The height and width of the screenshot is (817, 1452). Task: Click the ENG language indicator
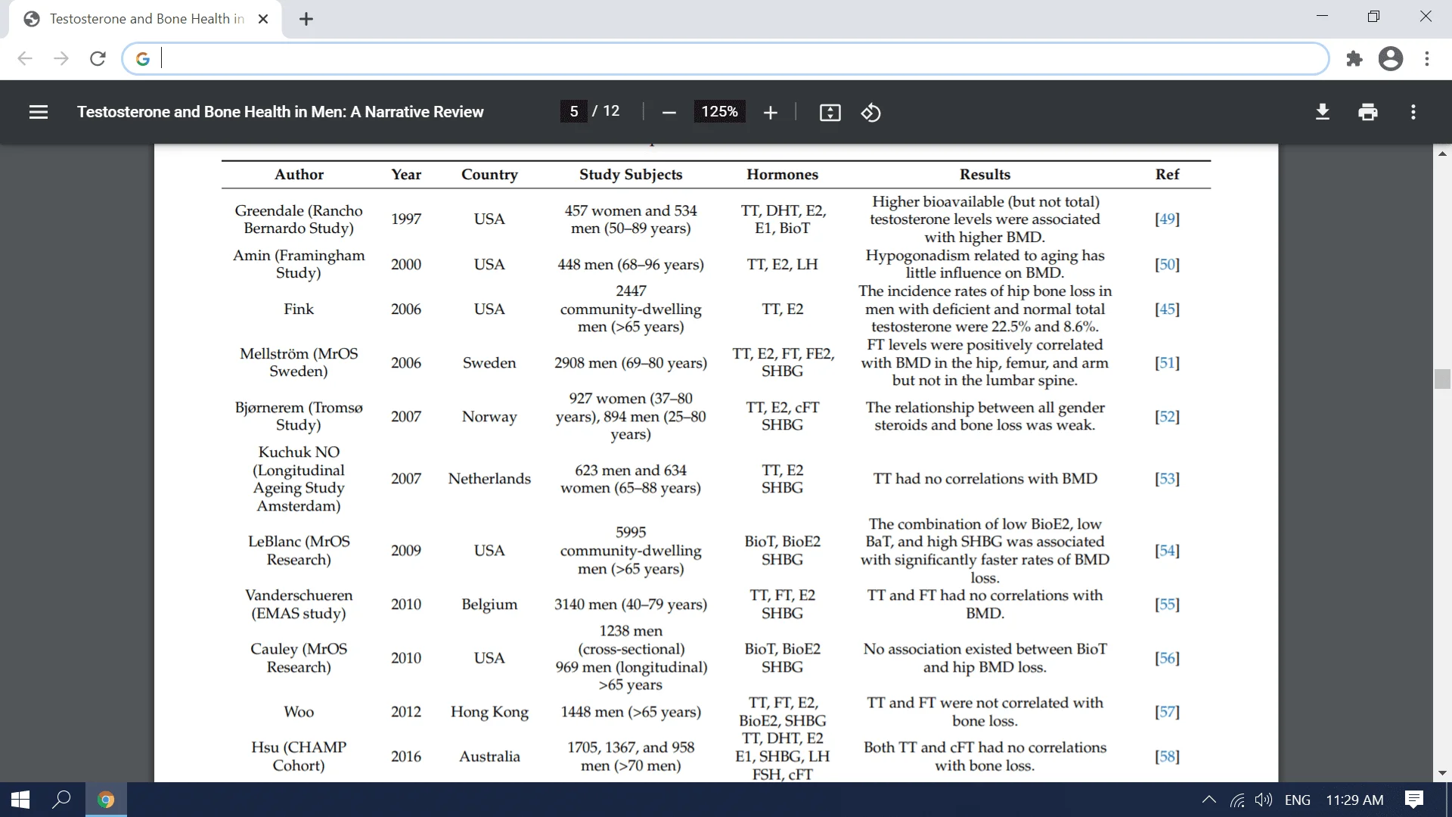click(x=1297, y=800)
